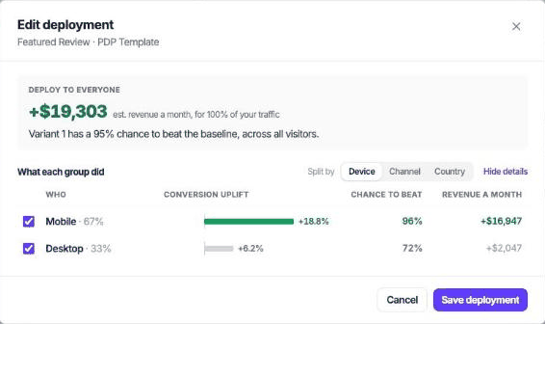Click the +$2,047 revenue value
545x378 pixels.
(504, 248)
